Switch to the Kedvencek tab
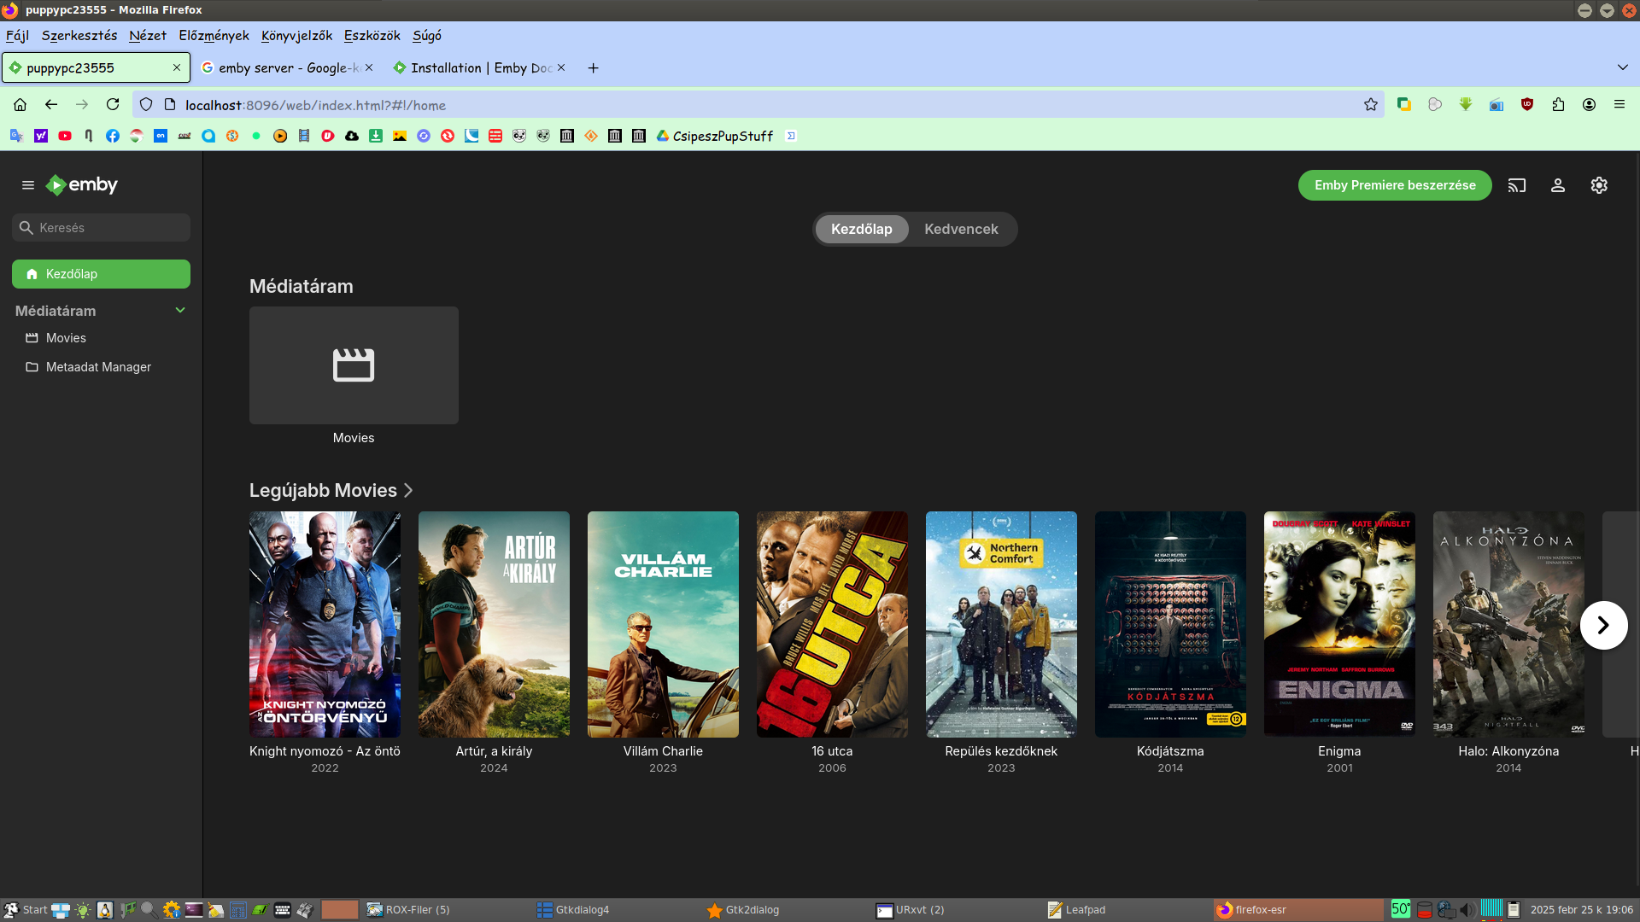This screenshot has width=1640, height=922. click(x=961, y=229)
